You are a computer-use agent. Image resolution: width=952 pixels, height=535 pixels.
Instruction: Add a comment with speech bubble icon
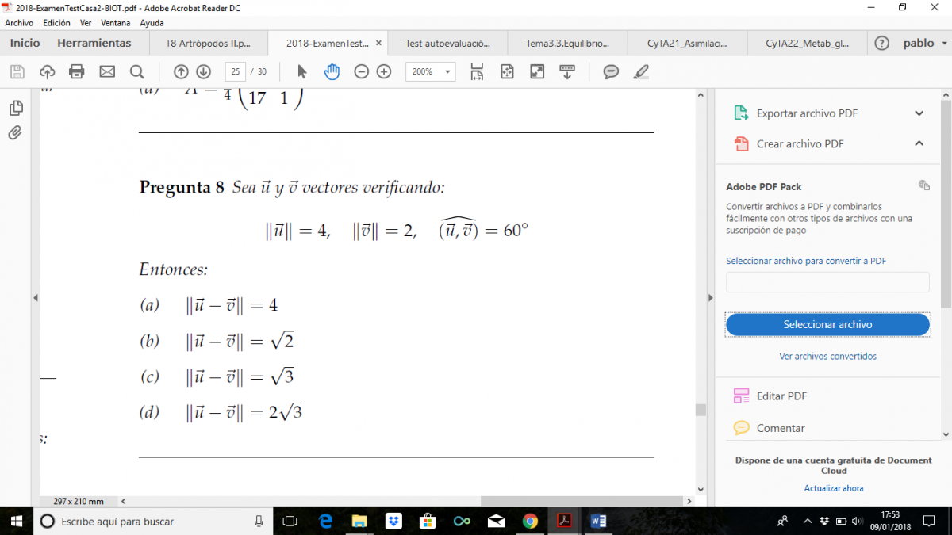click(x=611, y=72)
